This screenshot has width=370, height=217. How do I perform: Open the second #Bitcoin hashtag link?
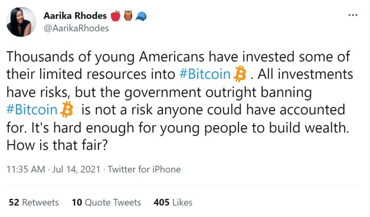pos(32,109)
